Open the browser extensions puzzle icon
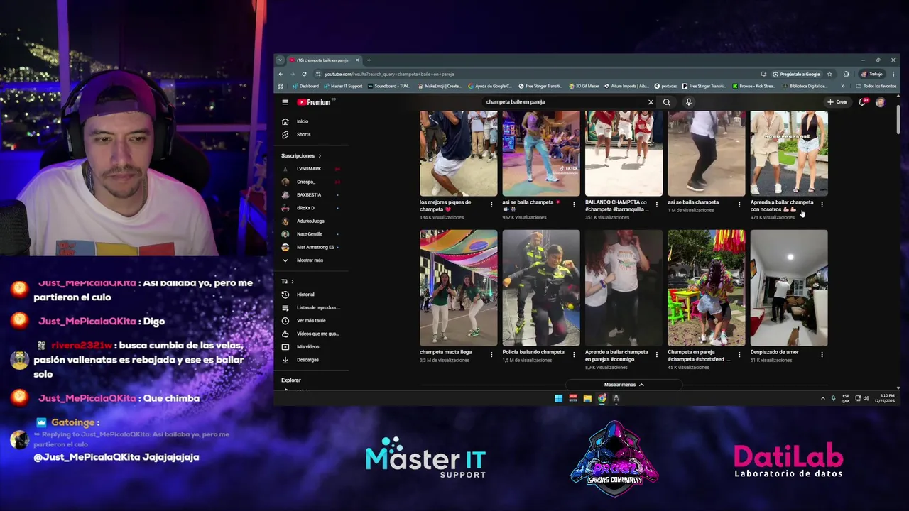 [846, 74]
